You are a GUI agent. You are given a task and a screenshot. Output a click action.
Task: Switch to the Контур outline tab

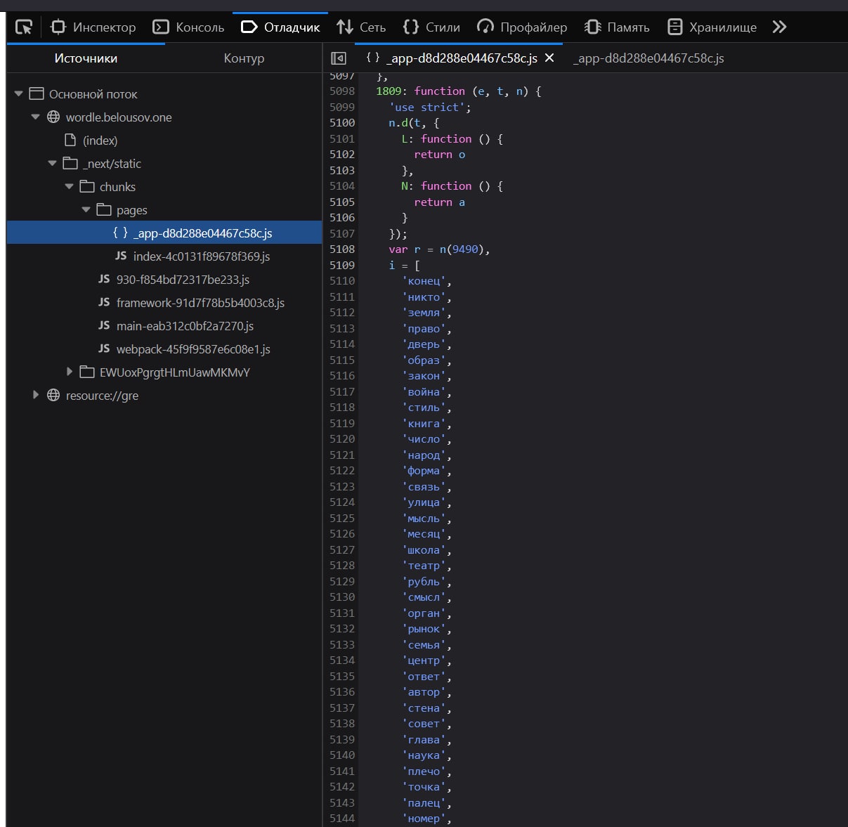244,58
